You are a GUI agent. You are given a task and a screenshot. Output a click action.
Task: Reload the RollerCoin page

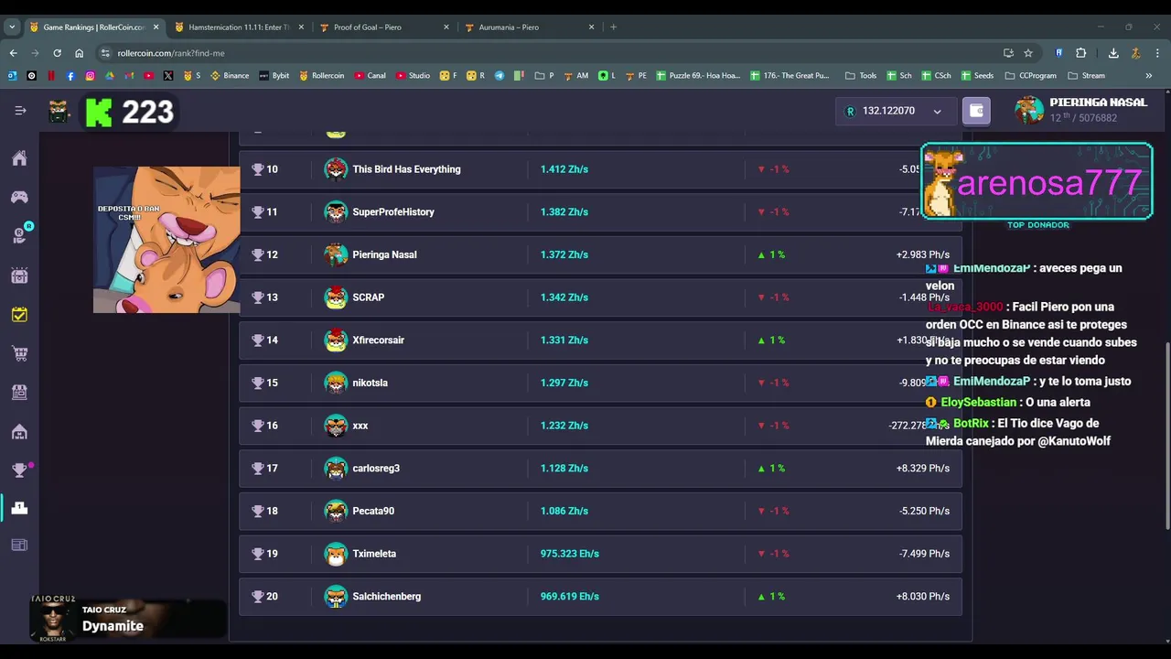pos(57,53)
